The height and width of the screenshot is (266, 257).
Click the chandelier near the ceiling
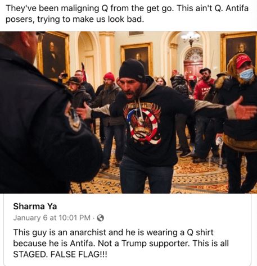191,38
